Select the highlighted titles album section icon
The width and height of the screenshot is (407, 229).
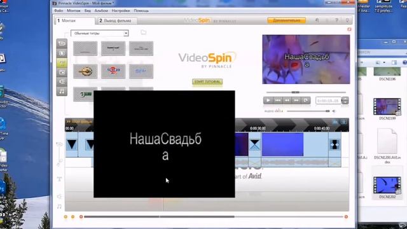pyautogui.click(x=62, y=62)
